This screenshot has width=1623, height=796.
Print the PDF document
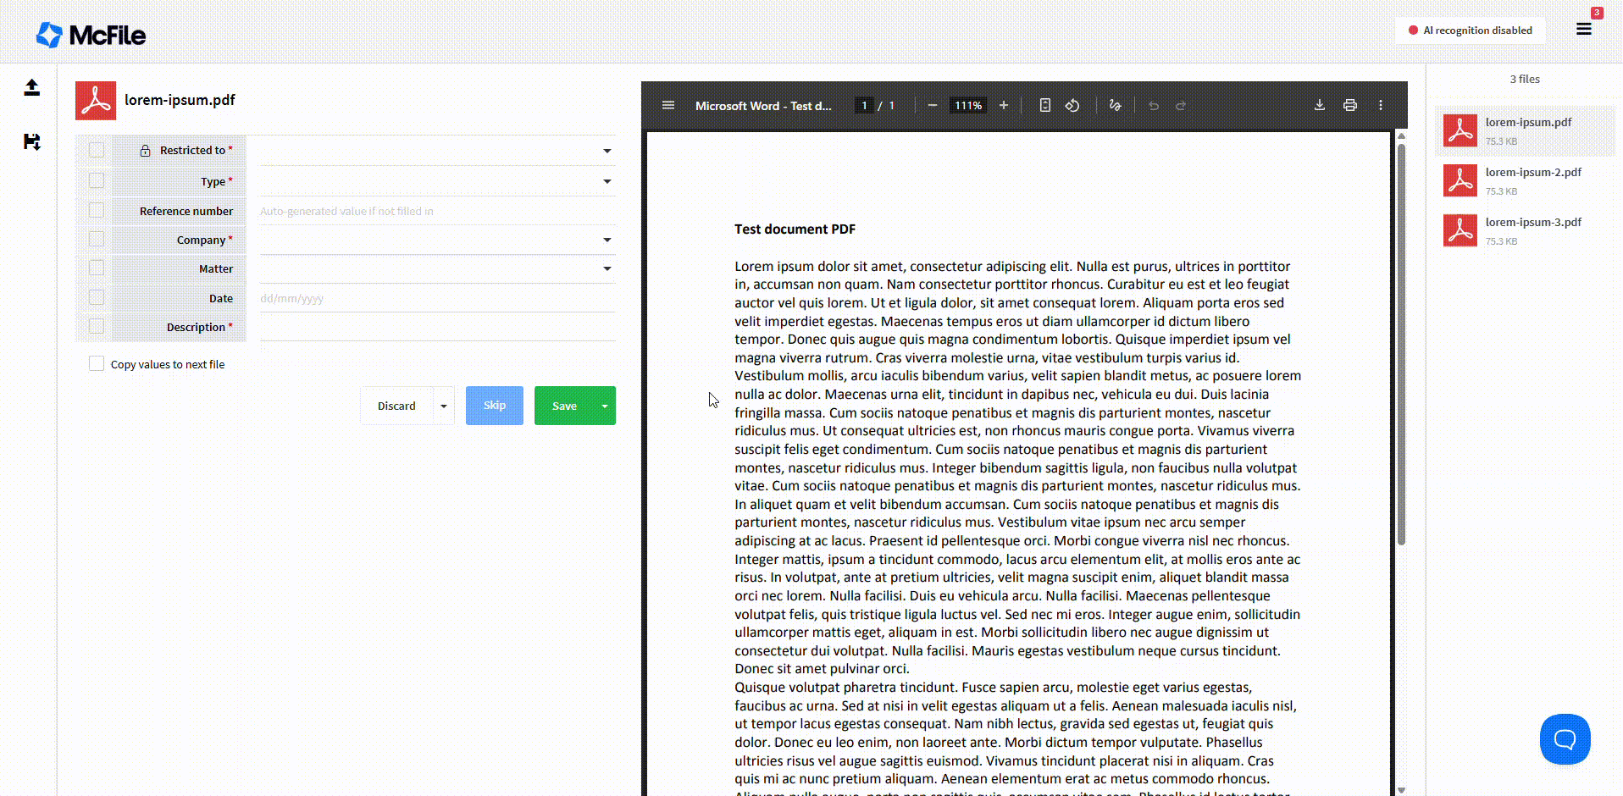point(1350,106)
